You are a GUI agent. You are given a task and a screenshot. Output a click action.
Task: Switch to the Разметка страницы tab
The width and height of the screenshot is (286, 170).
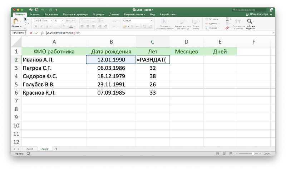click(75, 14)
